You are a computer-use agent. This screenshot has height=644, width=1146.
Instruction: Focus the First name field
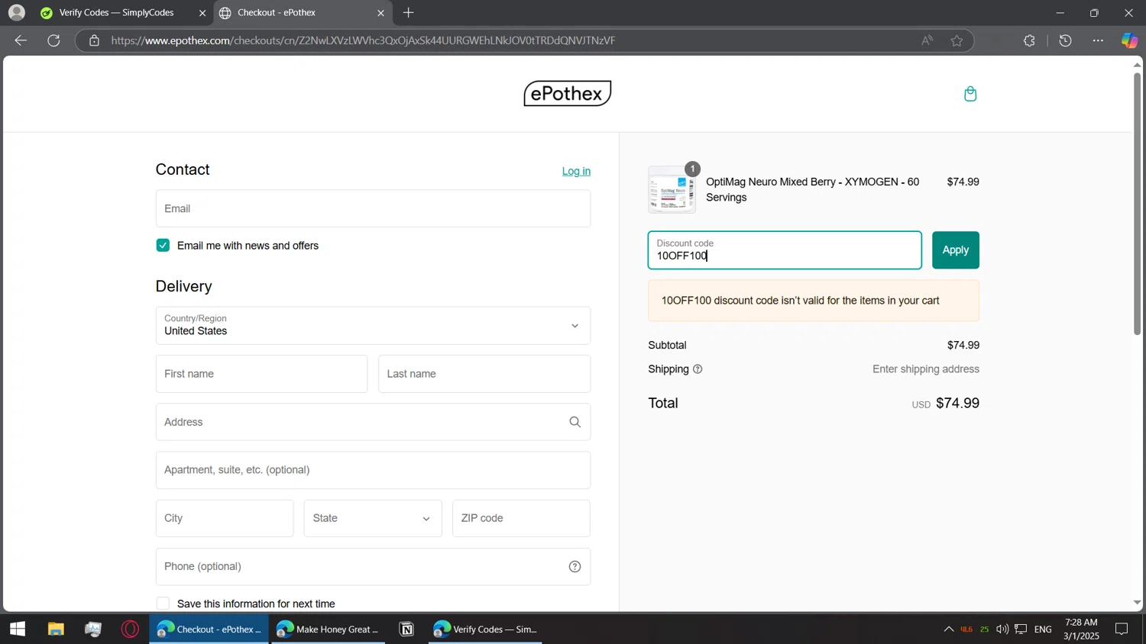click(261, 374)
